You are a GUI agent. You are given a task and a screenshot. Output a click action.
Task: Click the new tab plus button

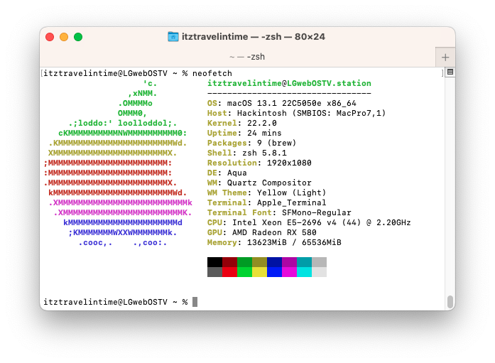pyautogui.click(x=445, y=57)
